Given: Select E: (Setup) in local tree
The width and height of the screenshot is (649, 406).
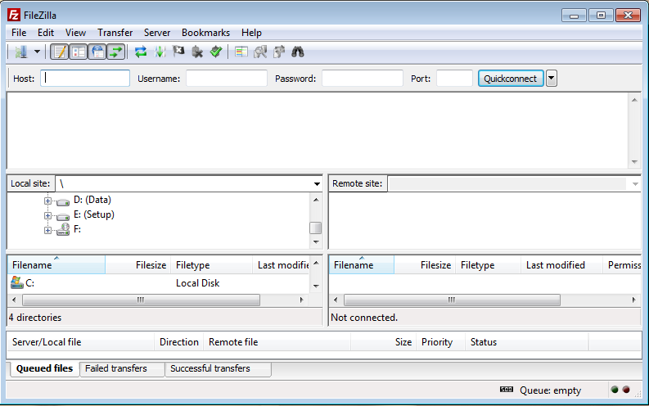Looking at the screenshot, I should [x=93, y=214].
